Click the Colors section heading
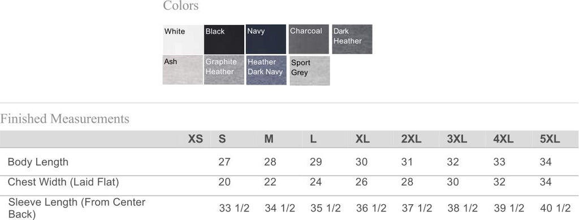Screen dimensions: 579x220 tap(181, 6)
